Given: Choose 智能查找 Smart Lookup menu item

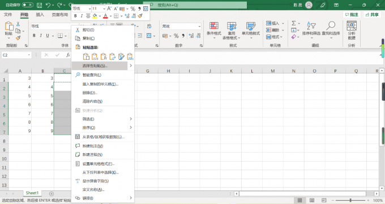Looking at the screenshot, I should [102, 75].
